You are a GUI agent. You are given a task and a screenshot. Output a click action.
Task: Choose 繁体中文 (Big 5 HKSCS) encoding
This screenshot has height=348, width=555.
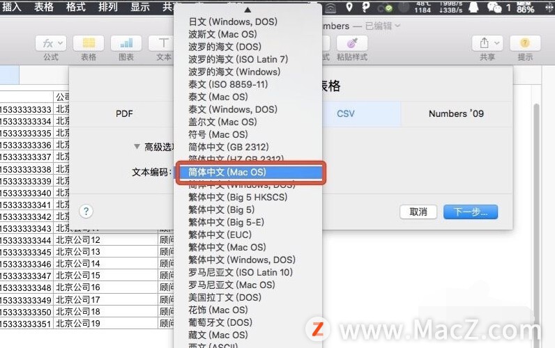coord(248,197)
